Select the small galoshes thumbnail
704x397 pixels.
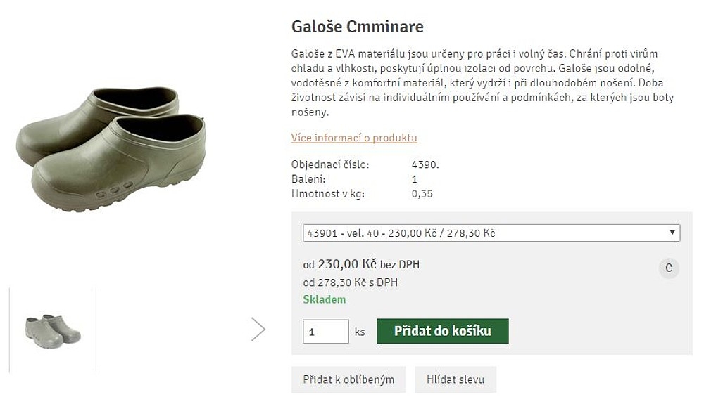53,330
